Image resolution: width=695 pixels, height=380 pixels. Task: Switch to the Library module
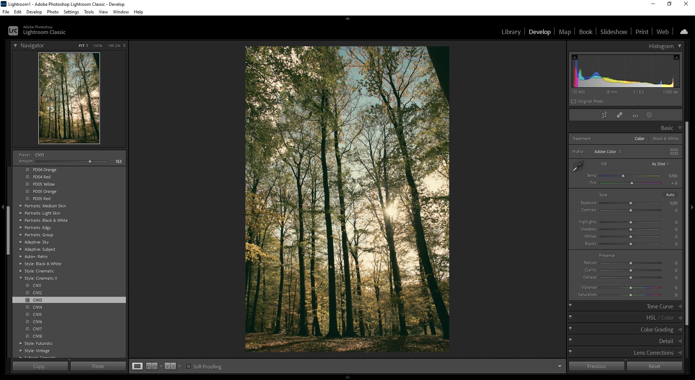tap(511, 31)
